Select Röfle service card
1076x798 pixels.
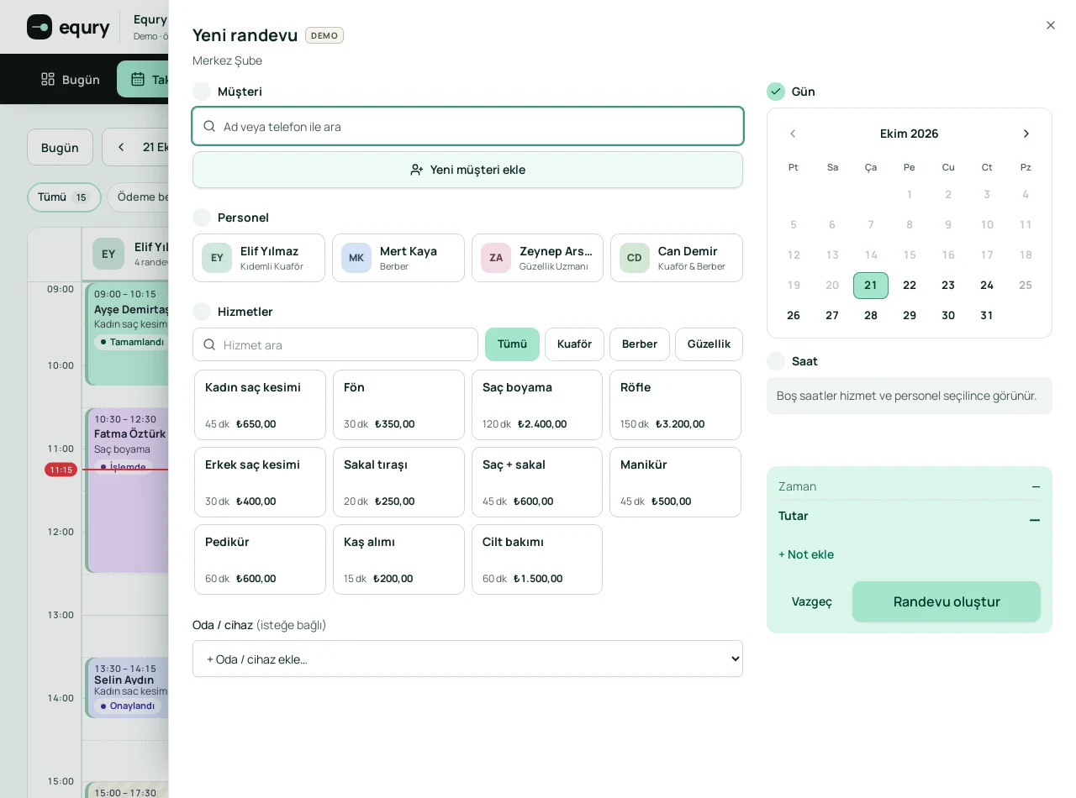pyautogui.click(x=675, y=405)
